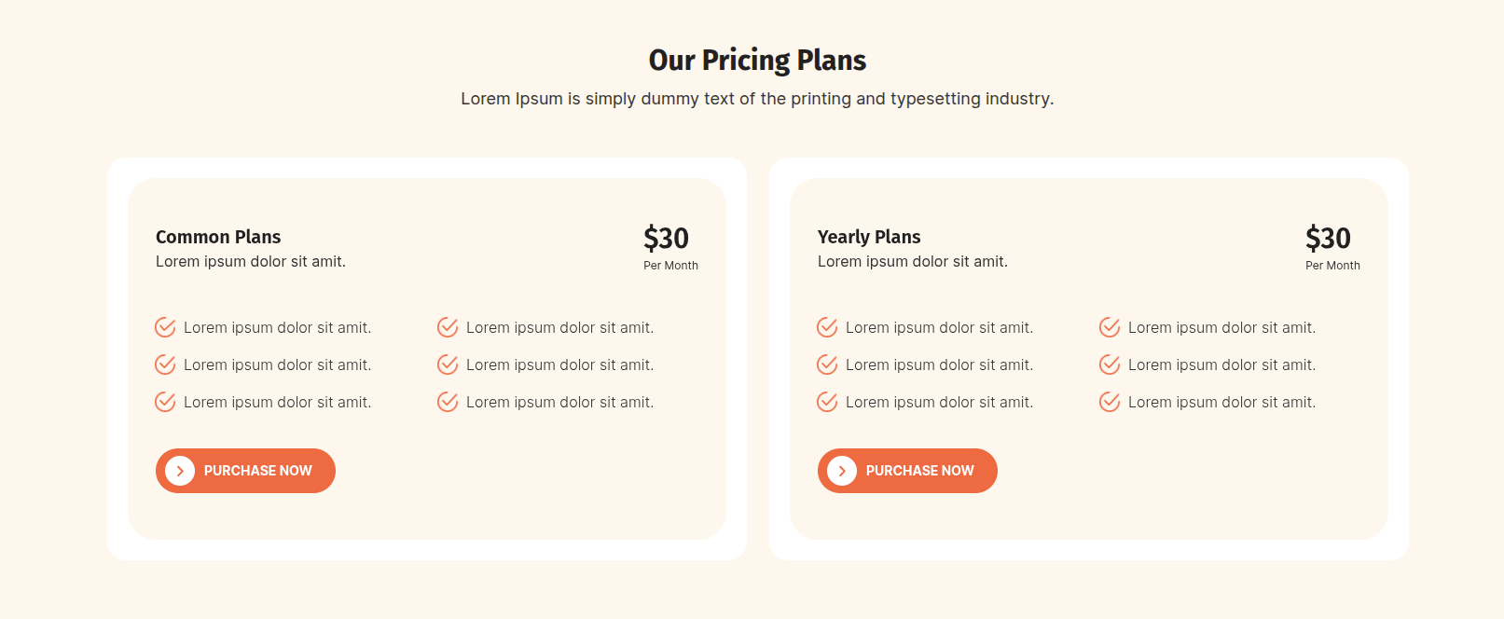The width and height of the screenshot is (1504, 619).
Task: Click the arrow icon in Common Plans purchase button
Action: point(180,471)
